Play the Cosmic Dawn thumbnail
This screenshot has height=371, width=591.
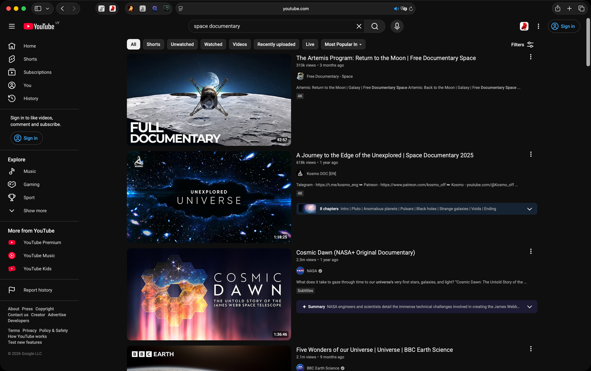pyautogui.click(x=209, y=294)
